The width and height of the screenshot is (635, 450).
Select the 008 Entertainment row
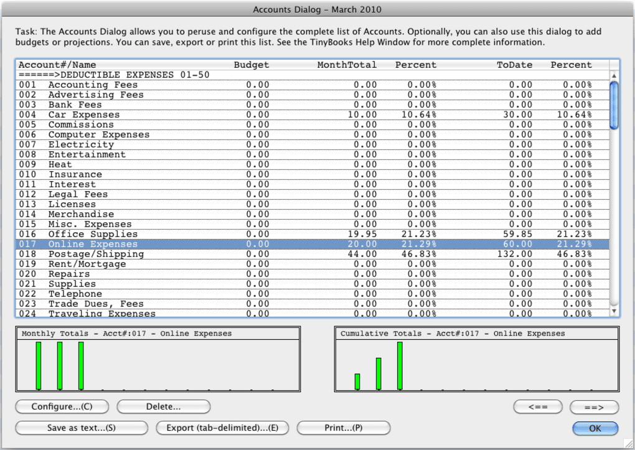(313, 154)
